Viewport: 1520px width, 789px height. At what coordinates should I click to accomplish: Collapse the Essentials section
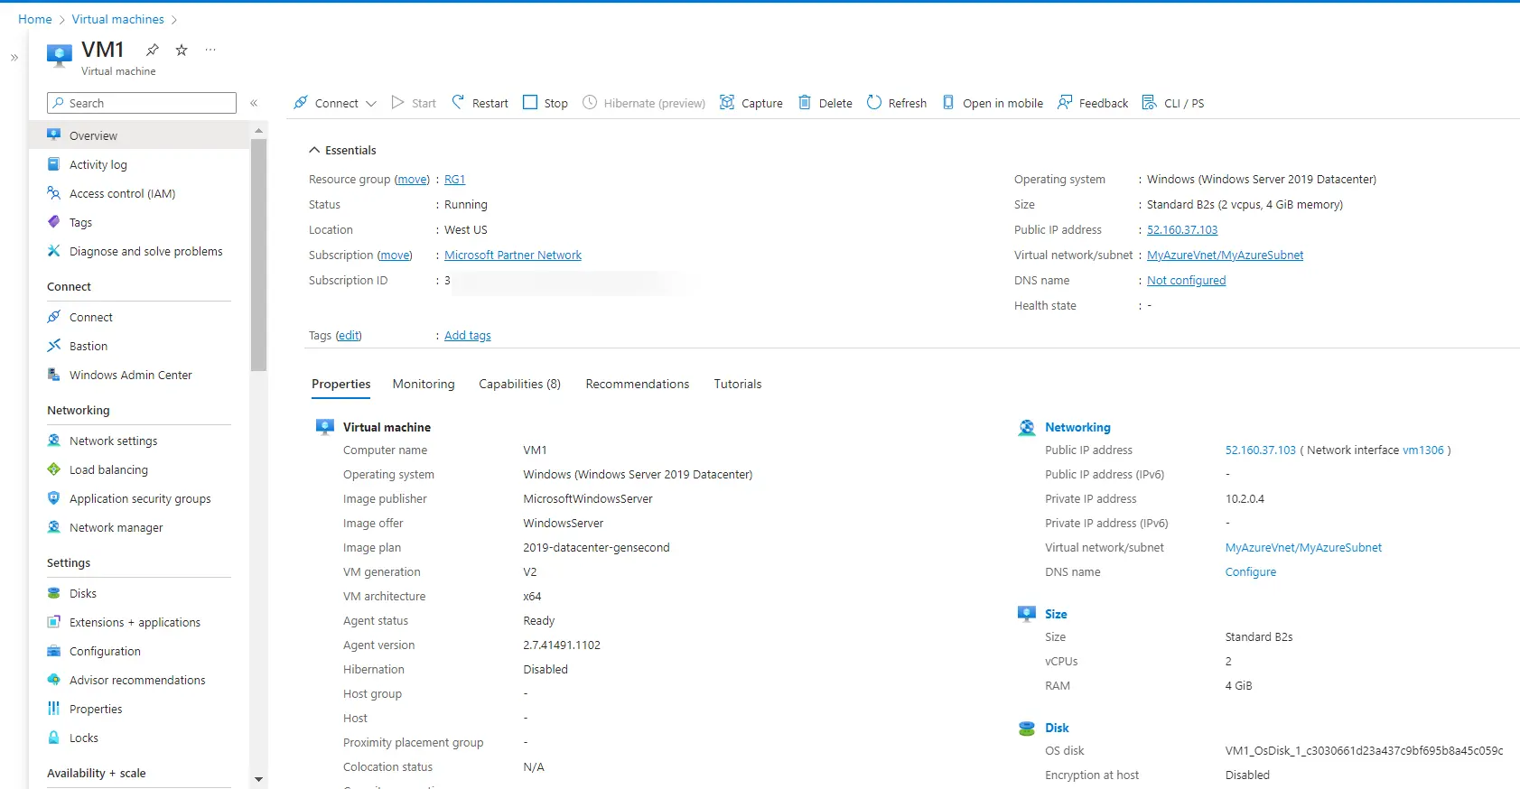pyautogui.click(x=314, y=151)
